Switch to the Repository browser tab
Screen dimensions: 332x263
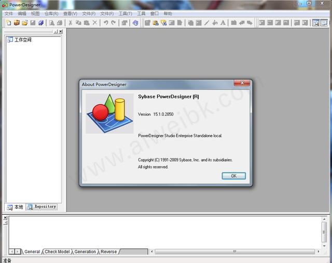pyautogui.click(x=41, y=207)
